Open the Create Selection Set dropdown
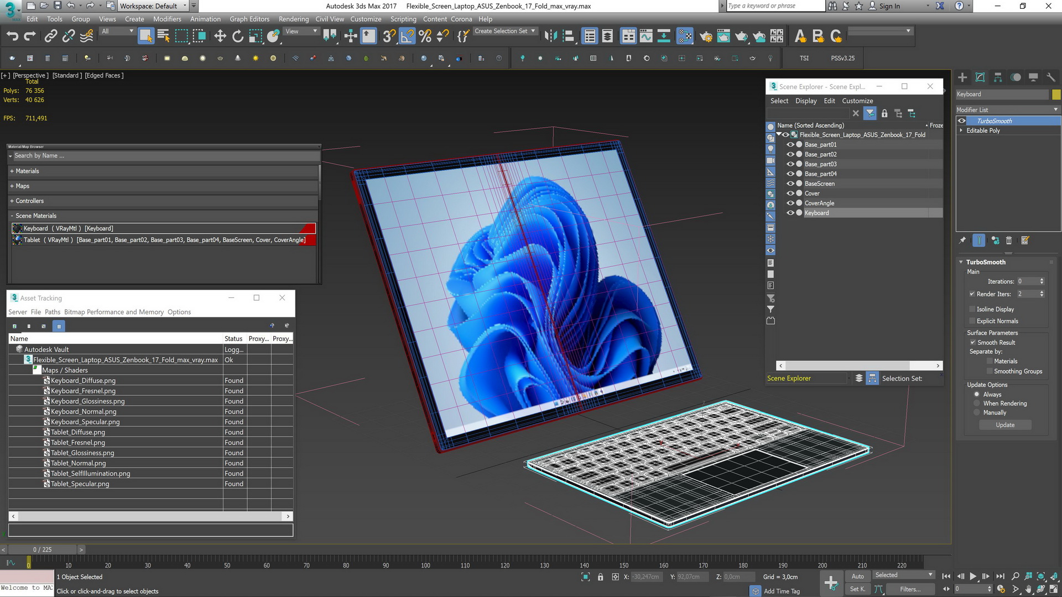This screenshot has width=1062, height=597. click(505, 32)
